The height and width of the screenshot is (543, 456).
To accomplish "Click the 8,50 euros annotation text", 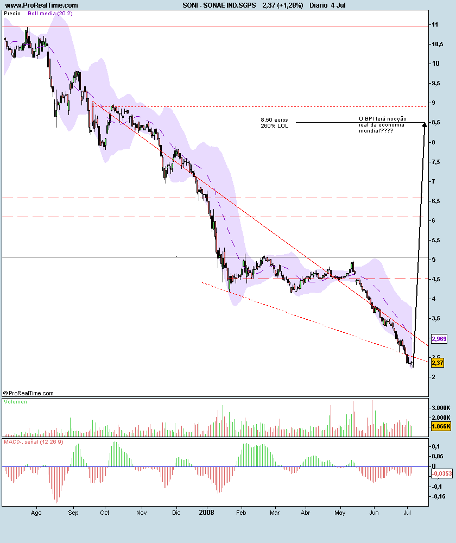I will coord(274,120).
